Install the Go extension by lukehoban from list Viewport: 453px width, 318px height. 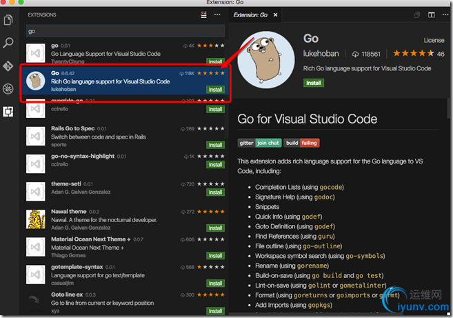[216, 90]
